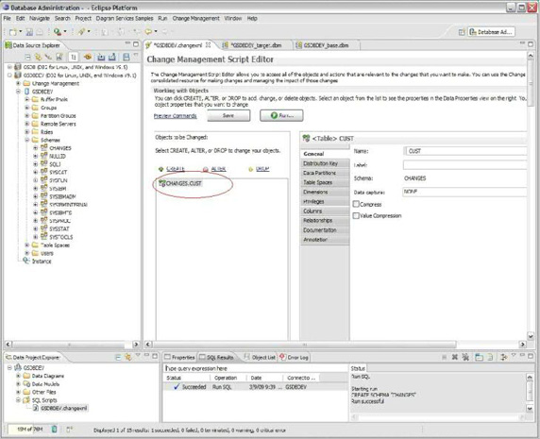Click the ALTER link

coord(218,169)
